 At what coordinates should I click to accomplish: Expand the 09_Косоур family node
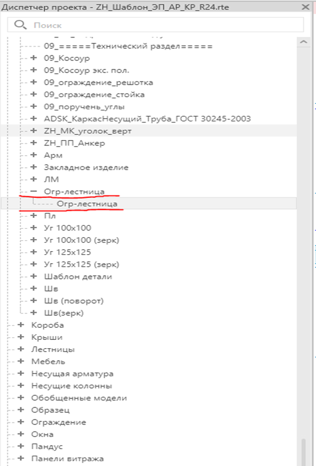pos(34,58)
